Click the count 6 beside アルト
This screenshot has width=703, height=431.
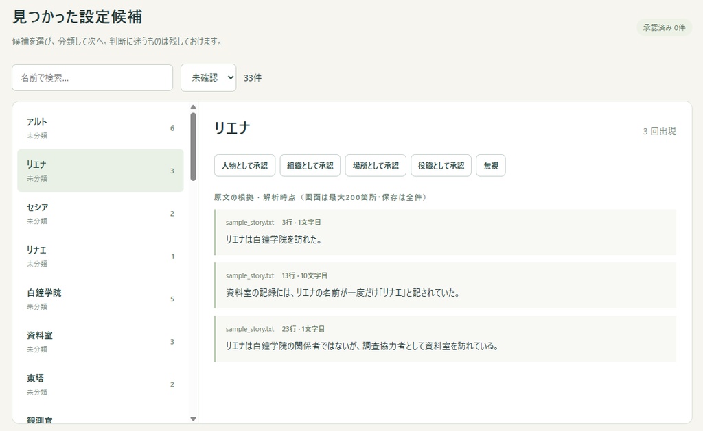(x=172, y=128)
